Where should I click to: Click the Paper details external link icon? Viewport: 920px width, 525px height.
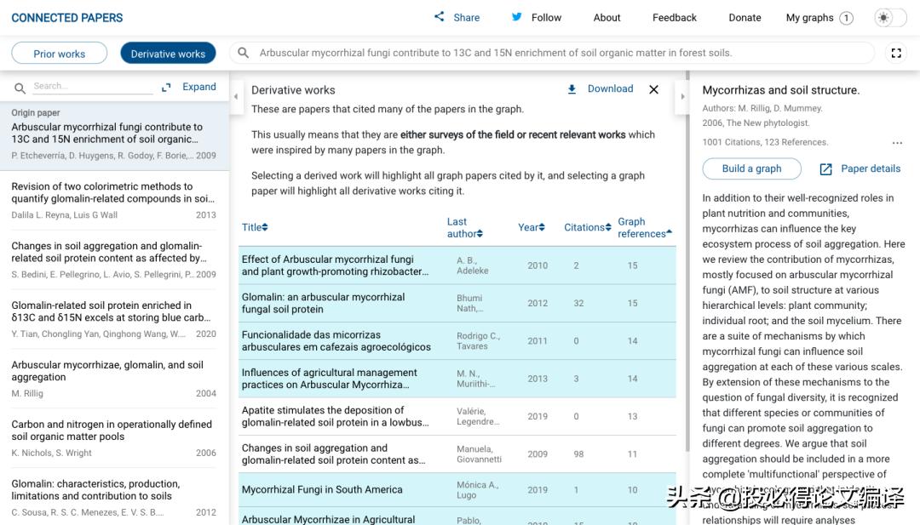pyautogui.click(x=825, y=168)
